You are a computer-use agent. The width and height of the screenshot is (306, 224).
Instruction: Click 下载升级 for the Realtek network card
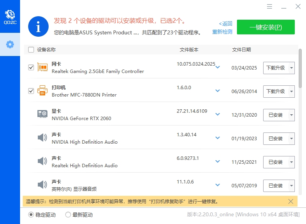tap(276, 68)
